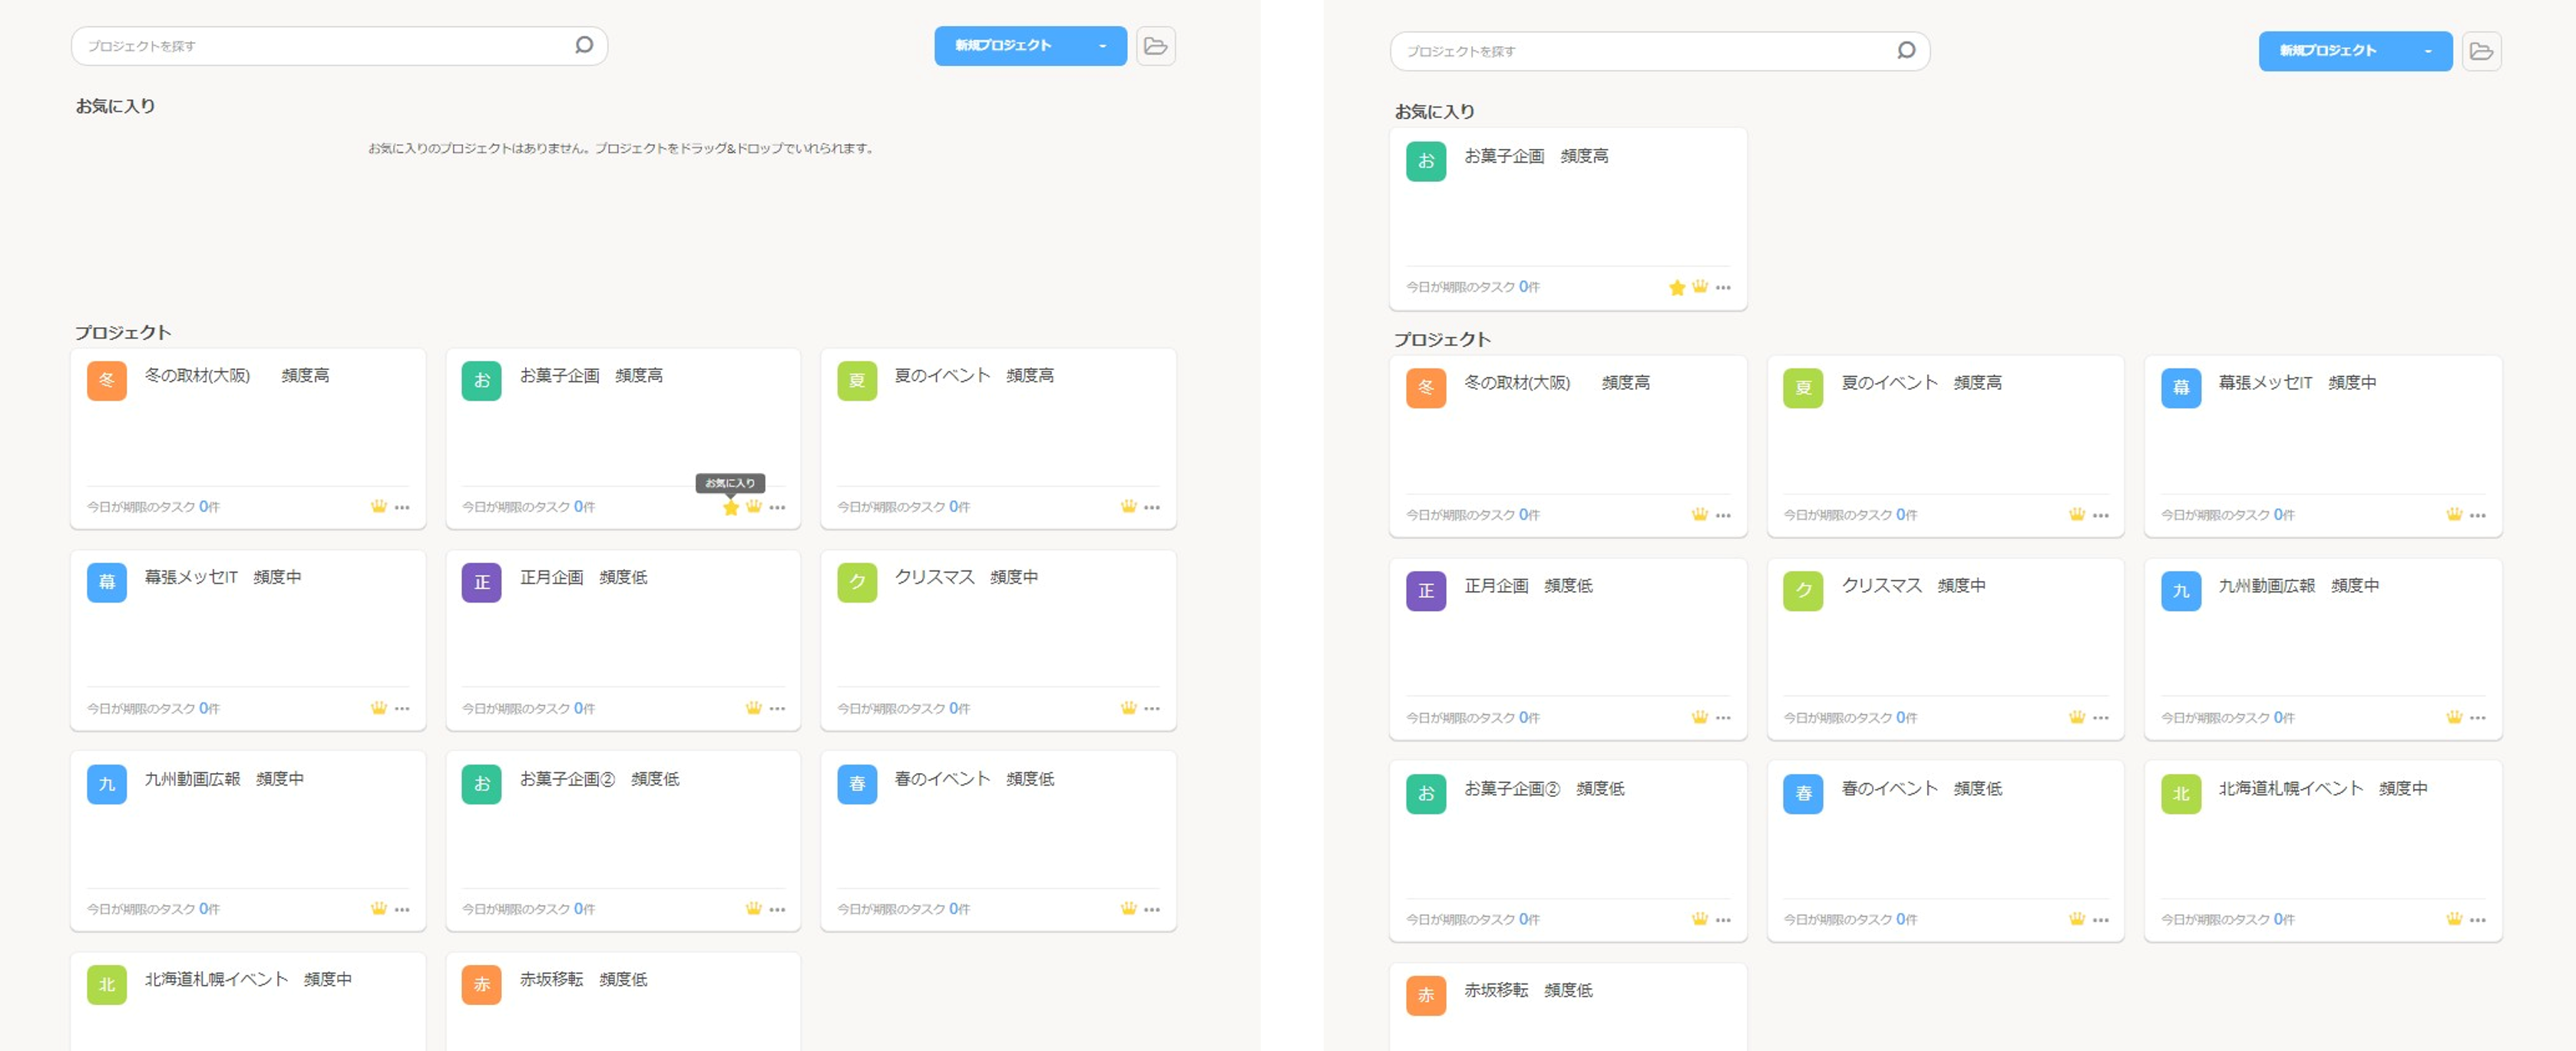Open the folder icon button in the right view

tap(2481, 51)
